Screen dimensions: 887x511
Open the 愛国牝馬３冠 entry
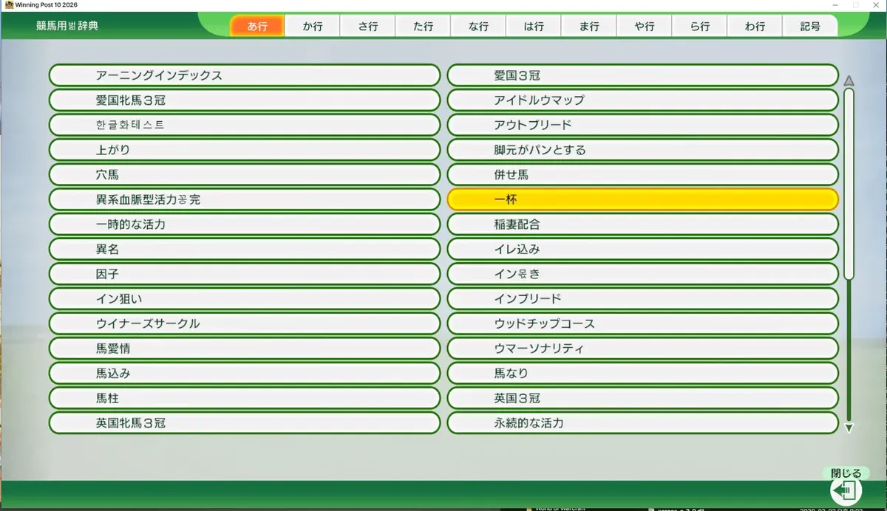click(x=245, y=100)
